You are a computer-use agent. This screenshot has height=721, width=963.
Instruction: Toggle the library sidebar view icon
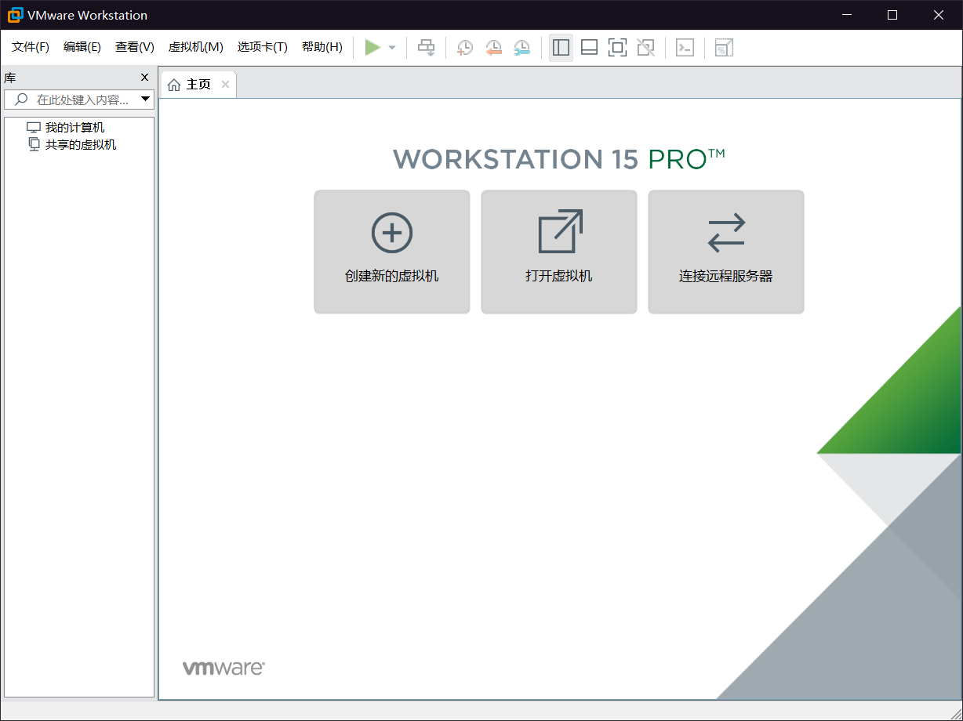pyautogui.click(x=561, y=48)
